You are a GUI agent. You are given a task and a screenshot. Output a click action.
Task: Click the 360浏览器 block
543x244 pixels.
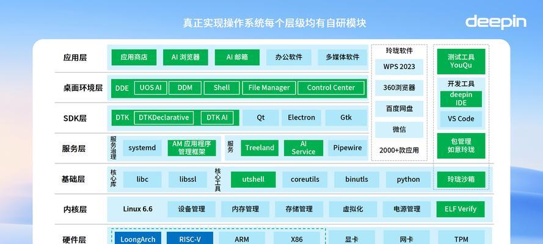(x=399, y=88)
